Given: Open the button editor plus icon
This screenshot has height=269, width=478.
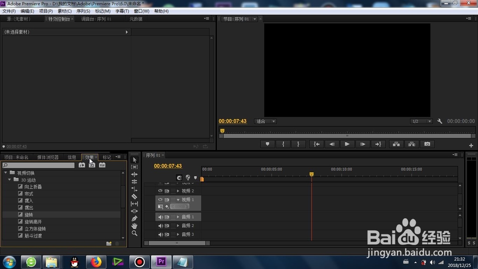Looking at the screenshot, I should 471,146.
